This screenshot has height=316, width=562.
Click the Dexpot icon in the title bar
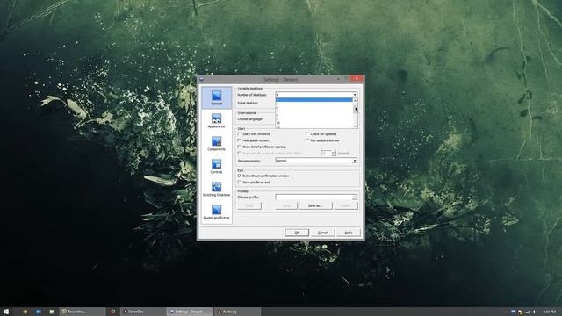pyautogui.click(x=202, y=79)
